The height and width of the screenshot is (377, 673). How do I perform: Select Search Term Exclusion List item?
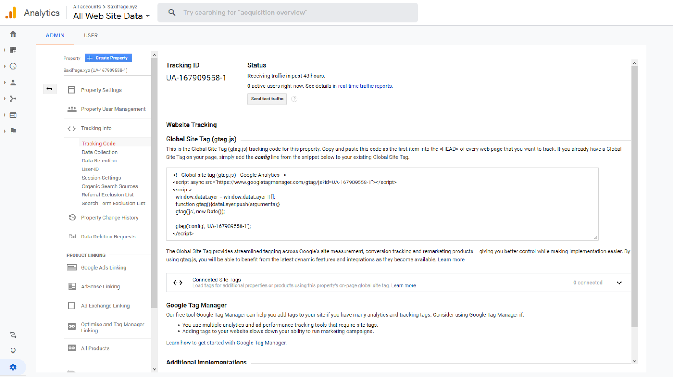[x=114, y=203]
